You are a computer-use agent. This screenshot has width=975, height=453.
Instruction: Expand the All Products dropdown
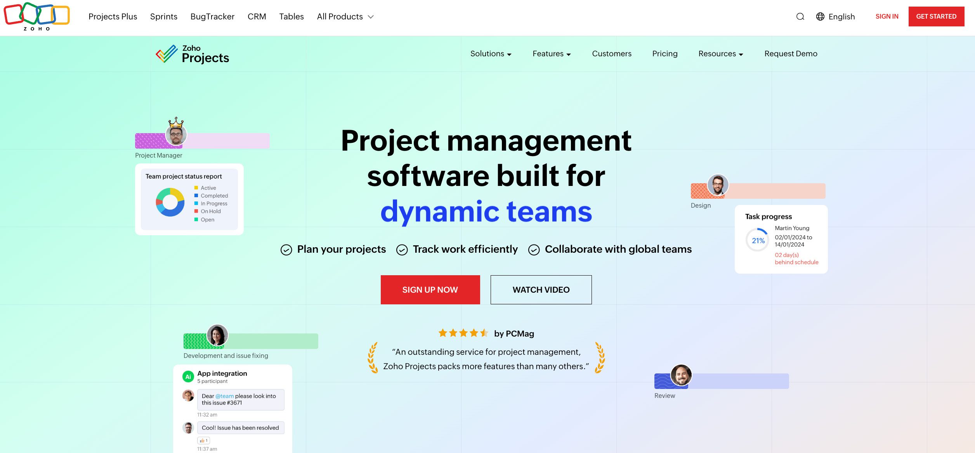click(x=345, y=17)
